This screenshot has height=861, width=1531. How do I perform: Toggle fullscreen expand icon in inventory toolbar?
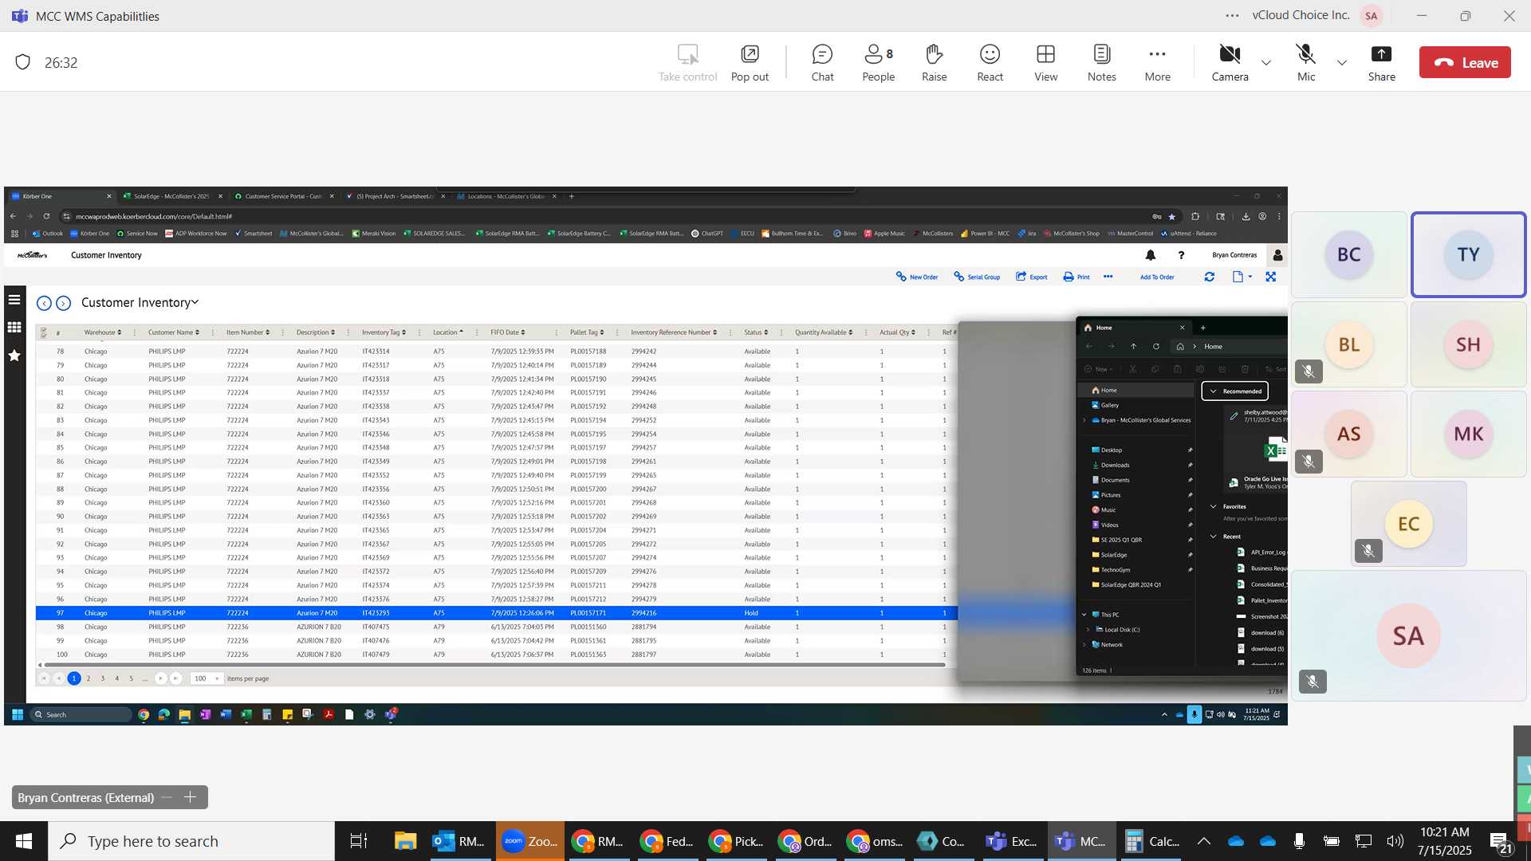click(x=1270, y=277)
